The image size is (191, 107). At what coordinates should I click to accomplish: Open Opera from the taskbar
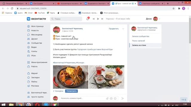(37, 105)
